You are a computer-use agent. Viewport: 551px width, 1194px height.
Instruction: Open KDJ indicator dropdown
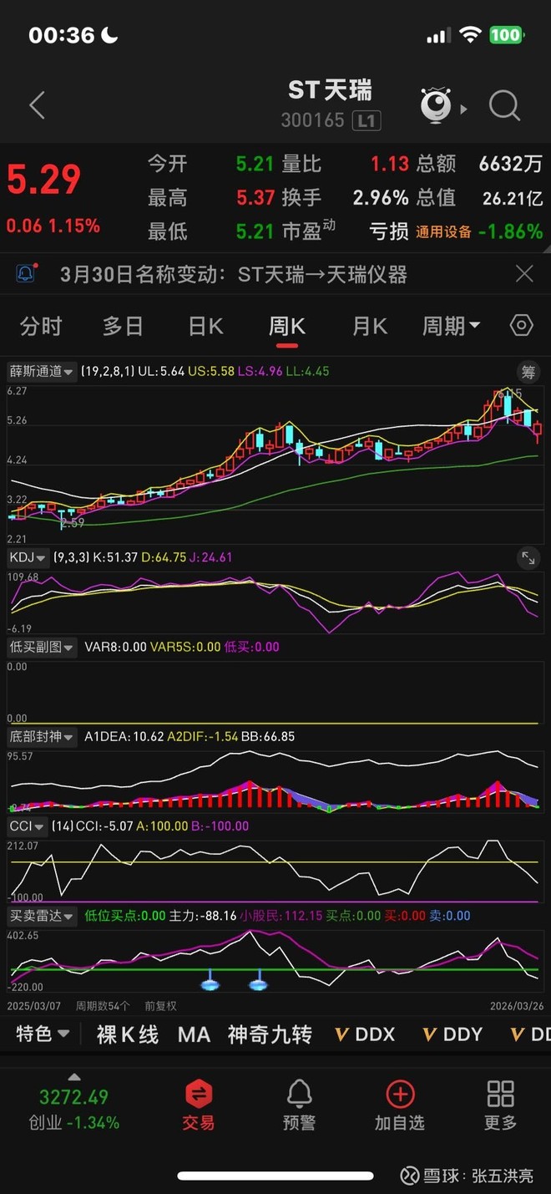pos(28,557)
